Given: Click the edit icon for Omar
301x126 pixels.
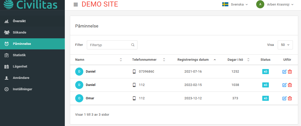Looking at the screenshot, I should (x=284, y=98).
